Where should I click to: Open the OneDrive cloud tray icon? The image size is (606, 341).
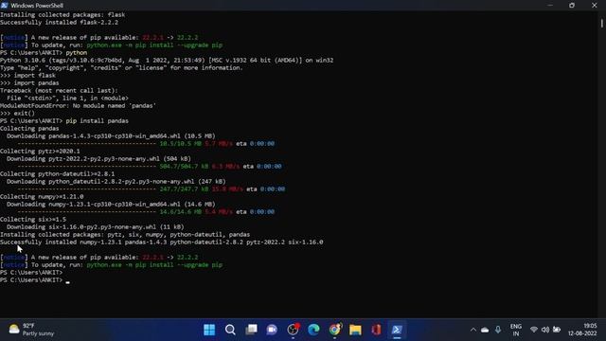point(485,330)
